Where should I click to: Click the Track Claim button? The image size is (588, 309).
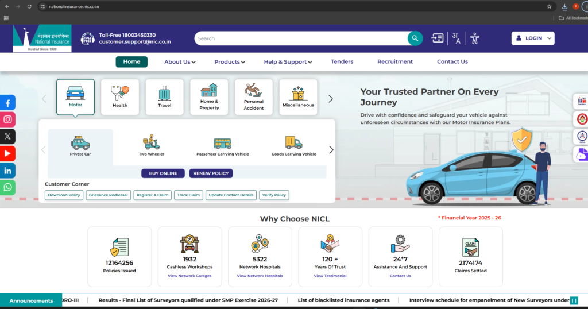[x=188, y=195]
